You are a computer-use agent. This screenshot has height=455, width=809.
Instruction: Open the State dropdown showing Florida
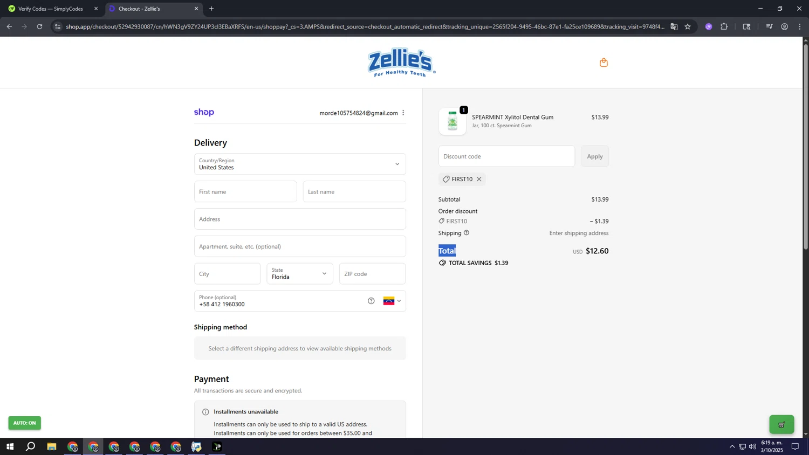[300, 274]
